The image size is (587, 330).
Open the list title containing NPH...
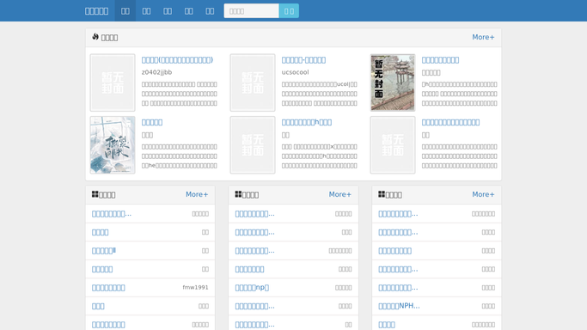399,306
